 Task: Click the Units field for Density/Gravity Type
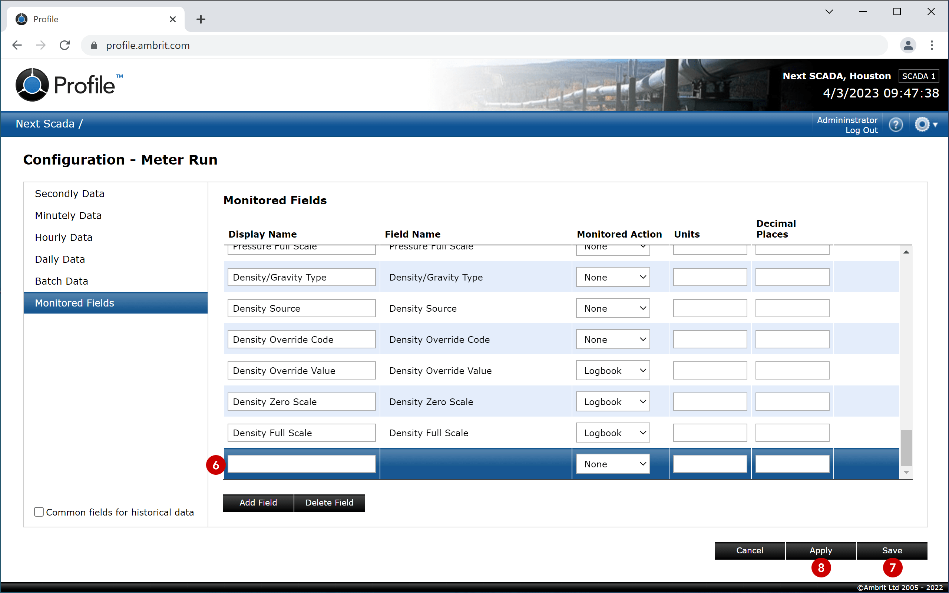710,277
